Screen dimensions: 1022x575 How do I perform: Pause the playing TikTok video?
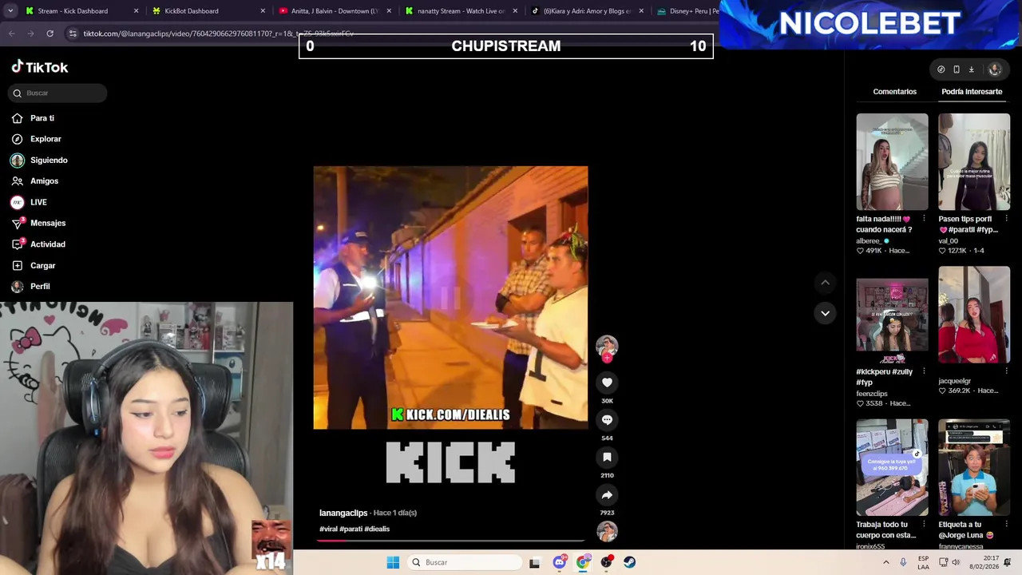(x=450, y=297)
